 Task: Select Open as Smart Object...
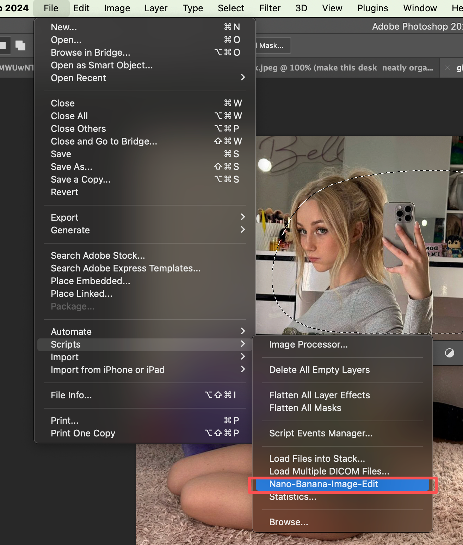[144, 65]
